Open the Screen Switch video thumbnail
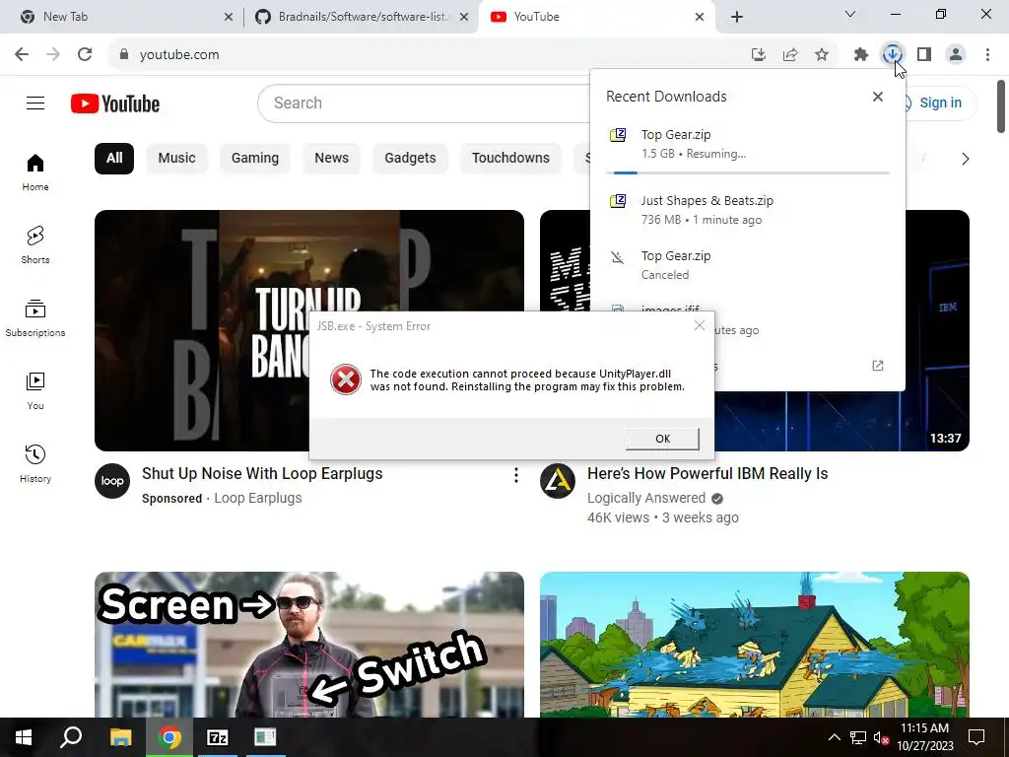 click(308, 645)
